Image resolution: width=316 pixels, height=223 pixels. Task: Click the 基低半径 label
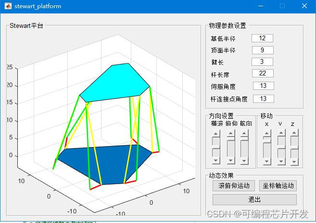[223, 38]
